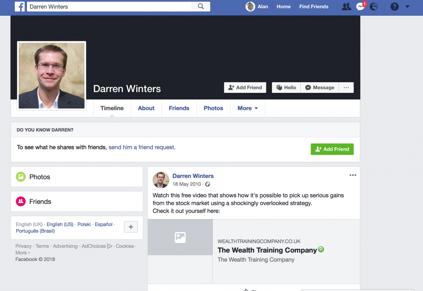
Task: Open the post options three-dot menu
Action: pyautogui.click(x=353, y=175)
